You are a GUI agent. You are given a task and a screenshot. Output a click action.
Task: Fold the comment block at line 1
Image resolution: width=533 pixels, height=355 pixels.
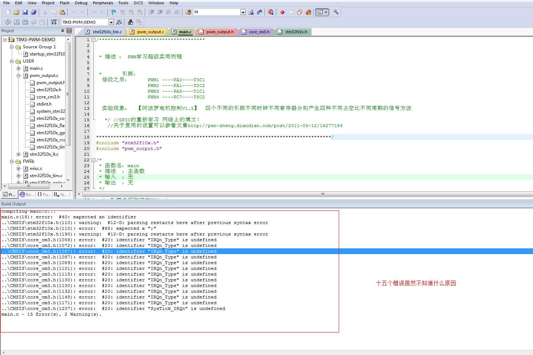[93, 40]
